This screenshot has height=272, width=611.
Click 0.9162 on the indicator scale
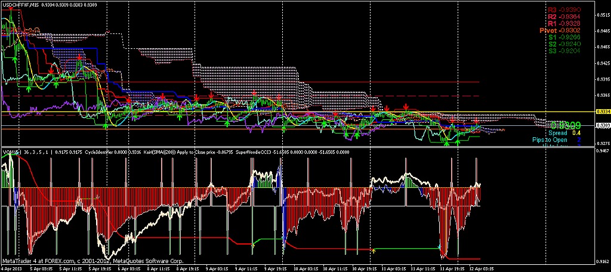point(603,262)
